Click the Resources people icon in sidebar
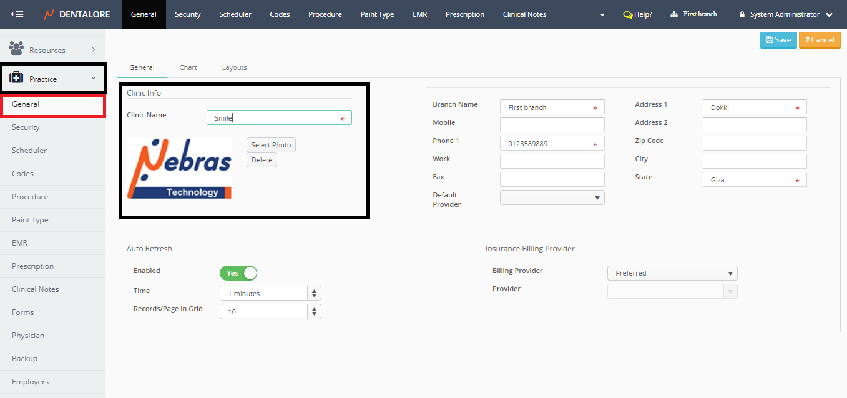Screen dimensions: 847x398 pyautogui.click(x=16, y=49)
